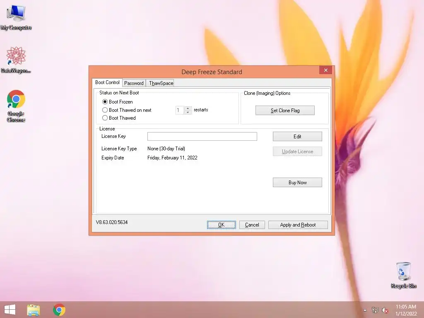Click the Edit license button

pos(297,137)
